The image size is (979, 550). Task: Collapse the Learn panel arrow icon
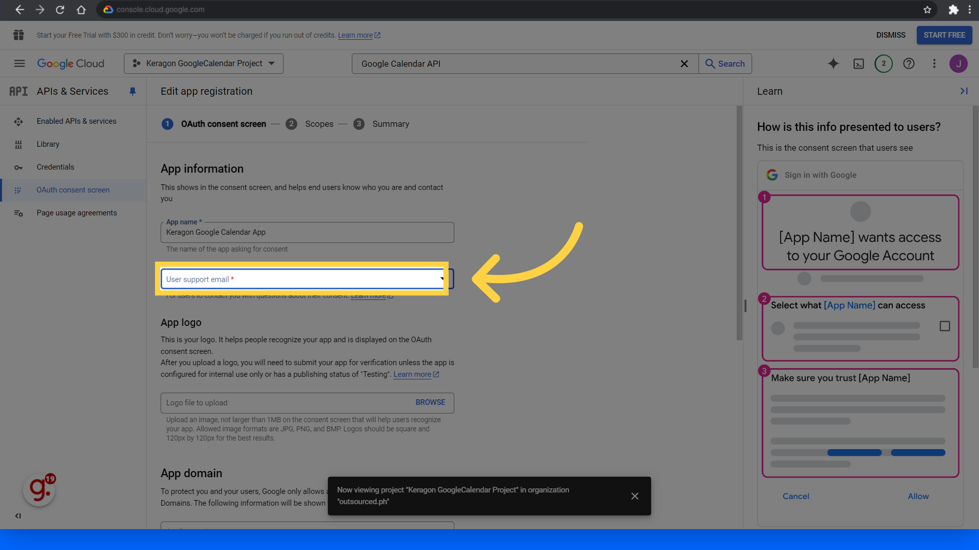tap(964, 91)
